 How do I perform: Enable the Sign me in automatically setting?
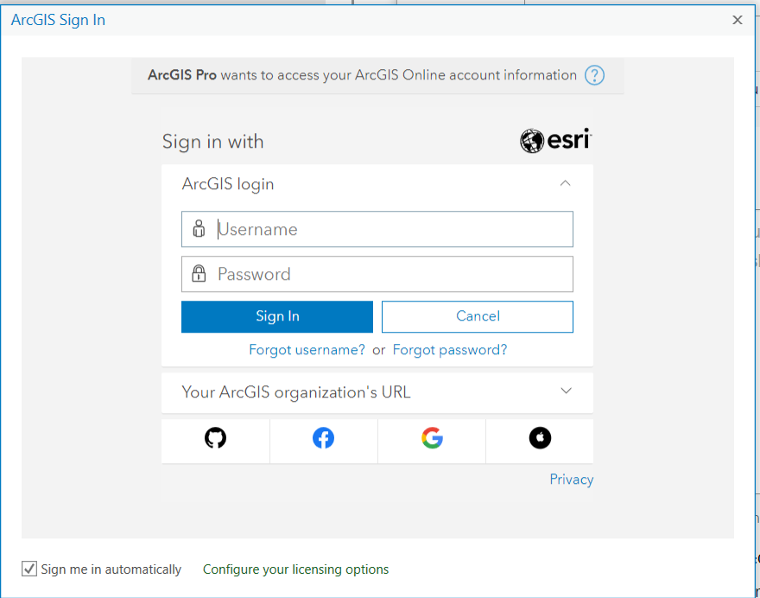[28, 569]
